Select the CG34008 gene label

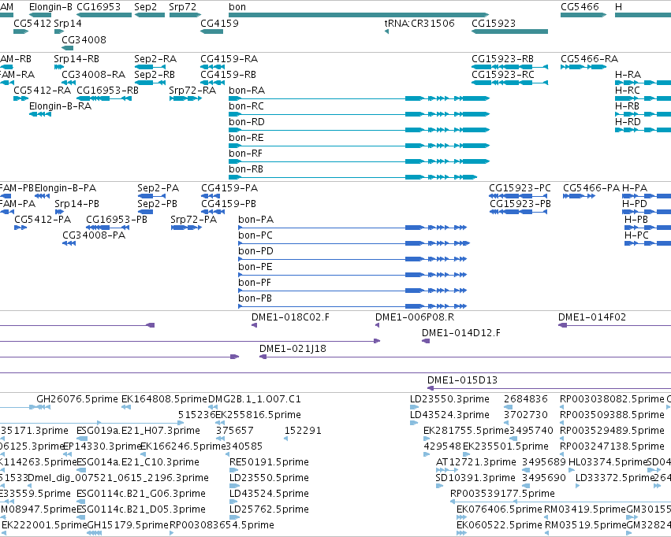84,39
